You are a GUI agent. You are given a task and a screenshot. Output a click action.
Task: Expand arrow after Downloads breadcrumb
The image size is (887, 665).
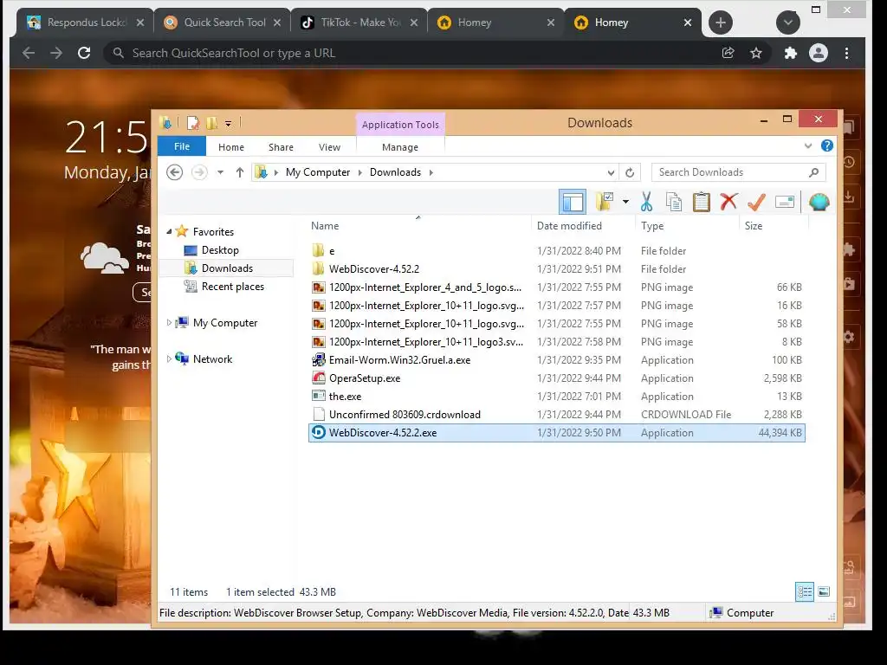(431, 172)
